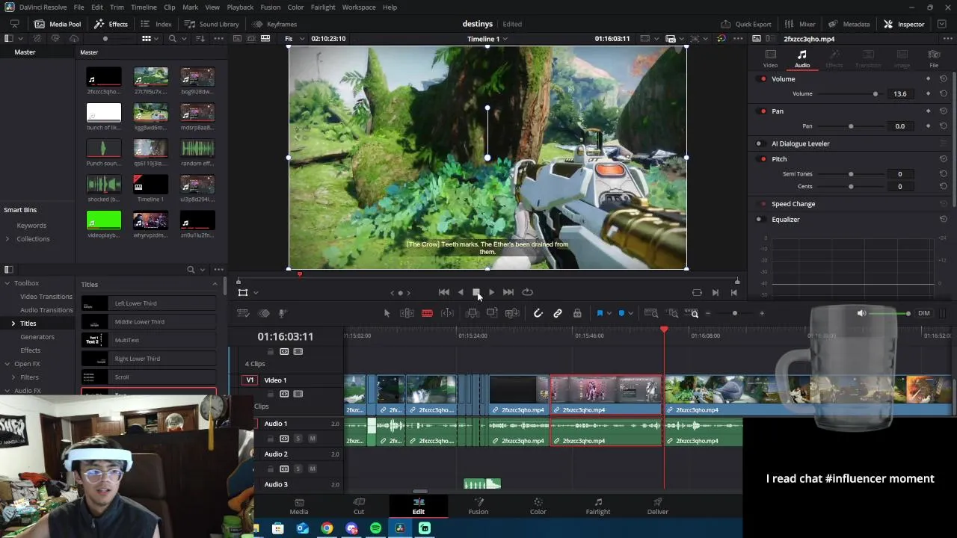
Task: Switch Inspector to File tab
Action: [934, 59]
